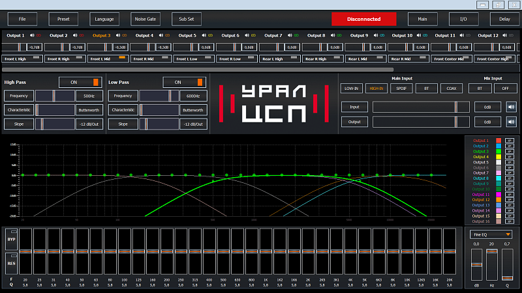Click the High Pass 500Hz frequency field
The image size is (522, 293).
coord(89,96)
